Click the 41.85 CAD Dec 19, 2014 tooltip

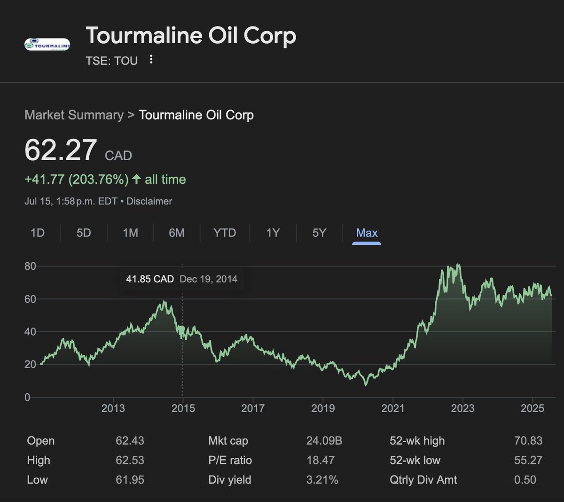pos(182,279)
